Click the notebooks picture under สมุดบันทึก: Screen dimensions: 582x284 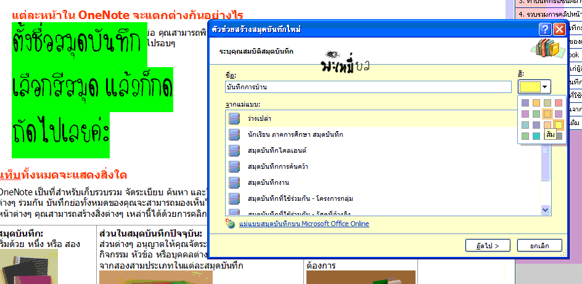(29, 267)
